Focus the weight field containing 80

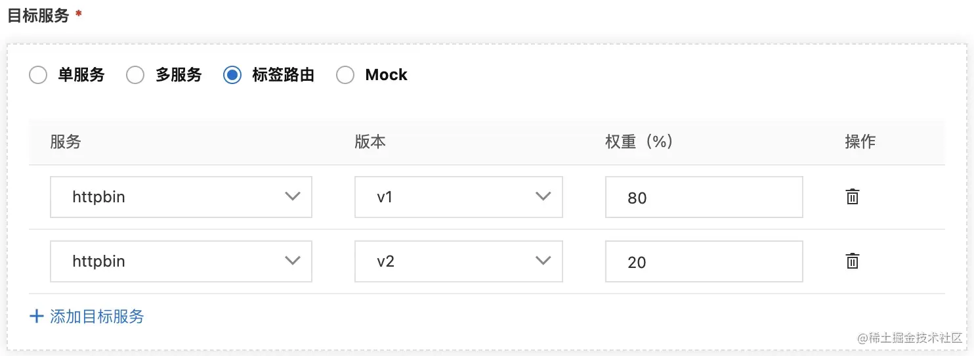(704, 196)
